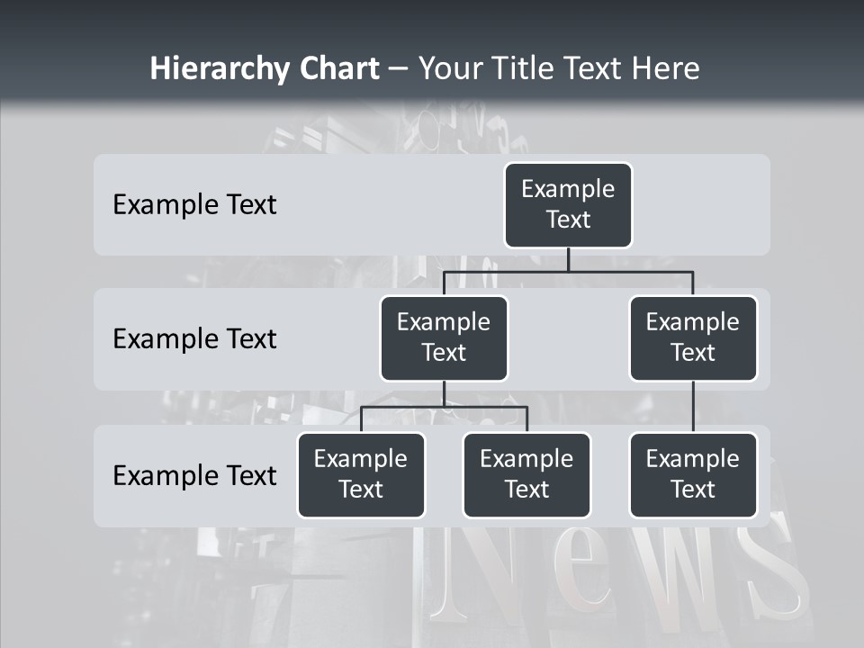Viewport: 864px width, 648px height.
Task: Select the "Your Title Text Here" title portion
Action: pos(558,68)
